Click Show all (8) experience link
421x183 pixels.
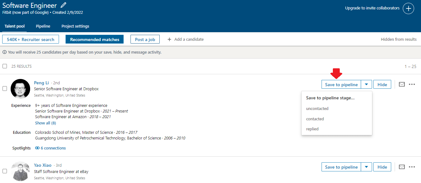point(45,123)
